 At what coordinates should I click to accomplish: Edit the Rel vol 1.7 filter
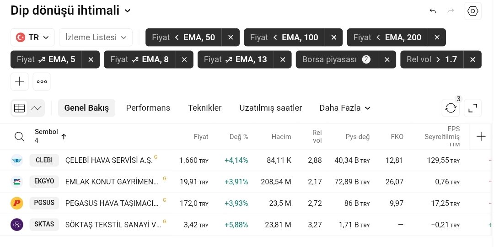[x=432, y=59]
